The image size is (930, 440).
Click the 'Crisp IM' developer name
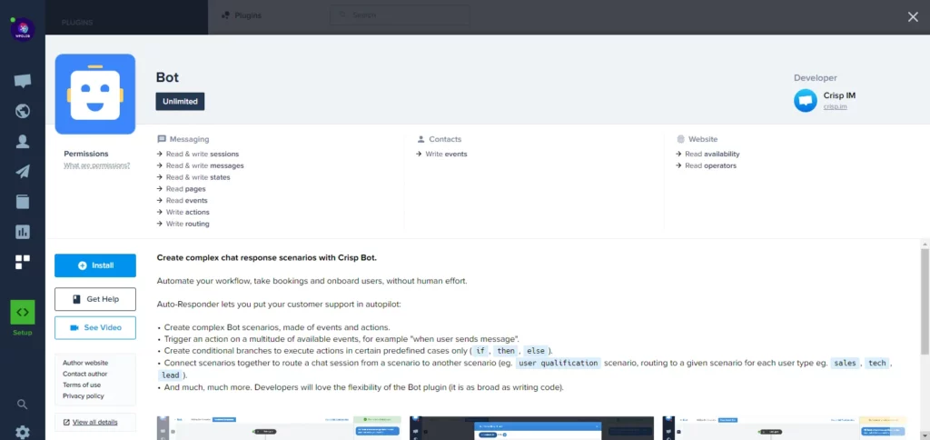coord(839,95)
